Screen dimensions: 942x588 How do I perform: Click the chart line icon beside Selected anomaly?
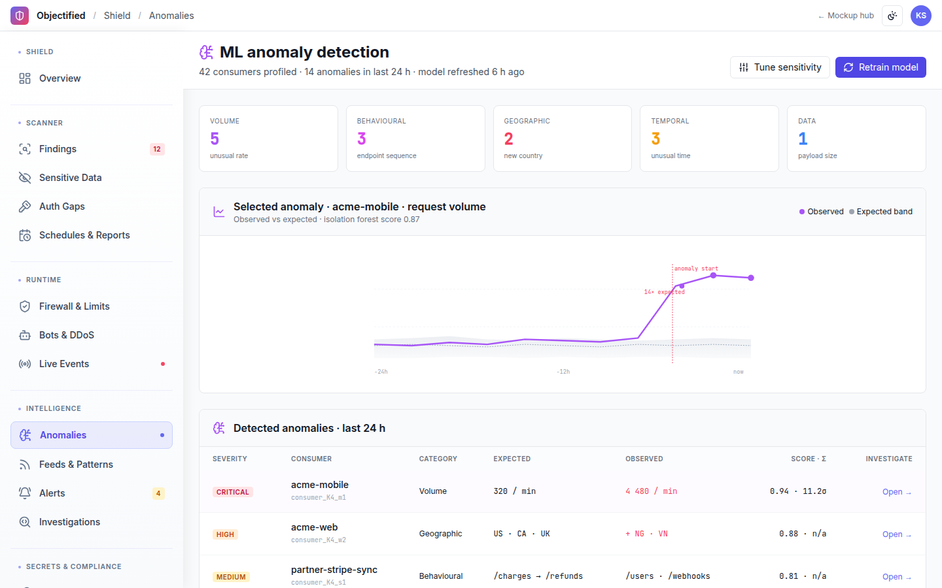pyautogui.click(x=219, y=212)
